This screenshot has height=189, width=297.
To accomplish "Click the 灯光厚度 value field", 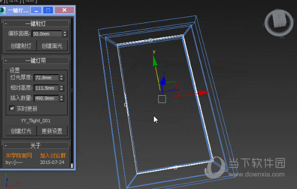I will coord(46,78).
